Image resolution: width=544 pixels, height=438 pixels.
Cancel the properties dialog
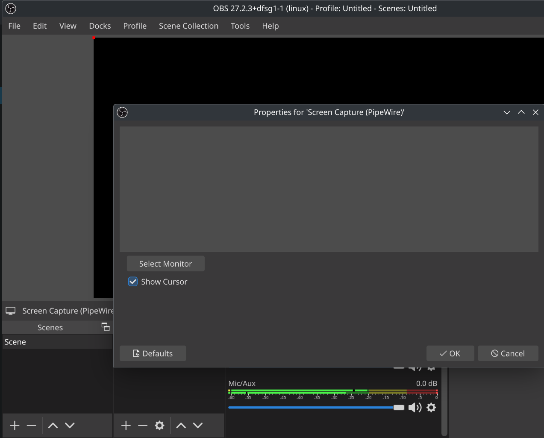(x=508, y=353)
